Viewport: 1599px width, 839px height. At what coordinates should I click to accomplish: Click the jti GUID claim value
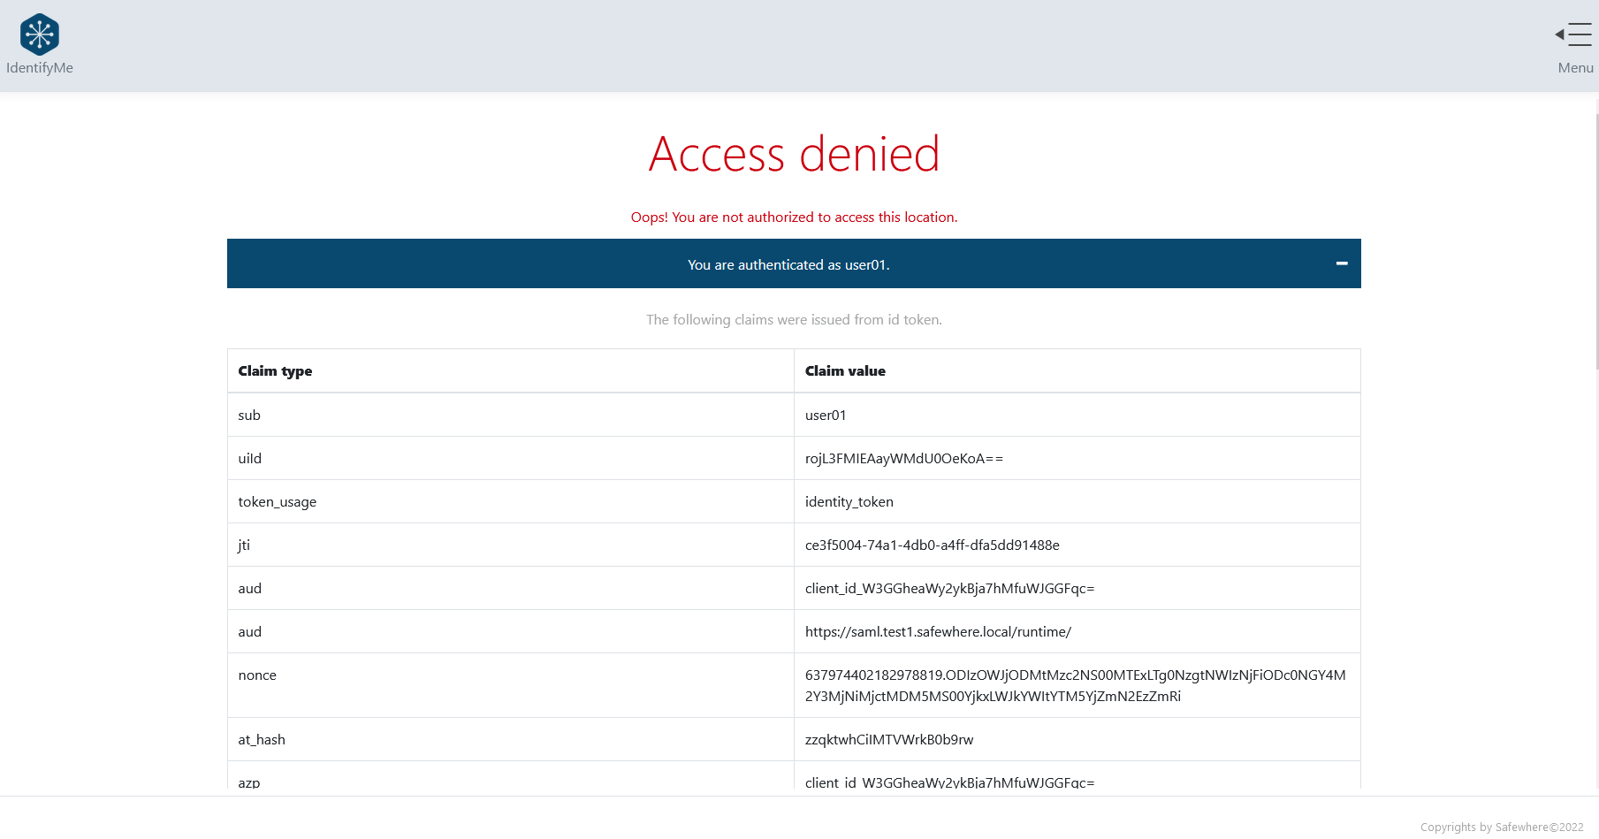(x=932, y=545)
